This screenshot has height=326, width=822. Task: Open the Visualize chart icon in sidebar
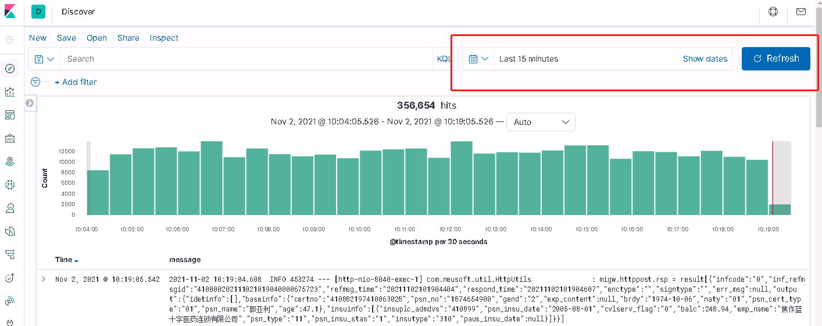[9, 92]
